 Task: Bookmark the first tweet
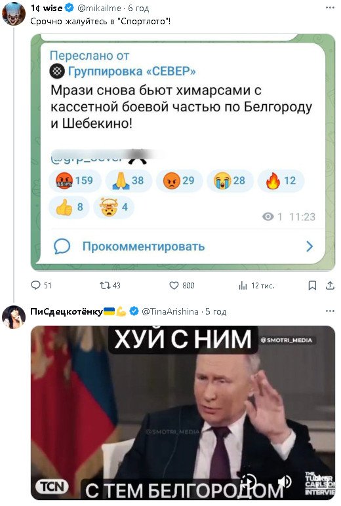click(x=312, y=285)
